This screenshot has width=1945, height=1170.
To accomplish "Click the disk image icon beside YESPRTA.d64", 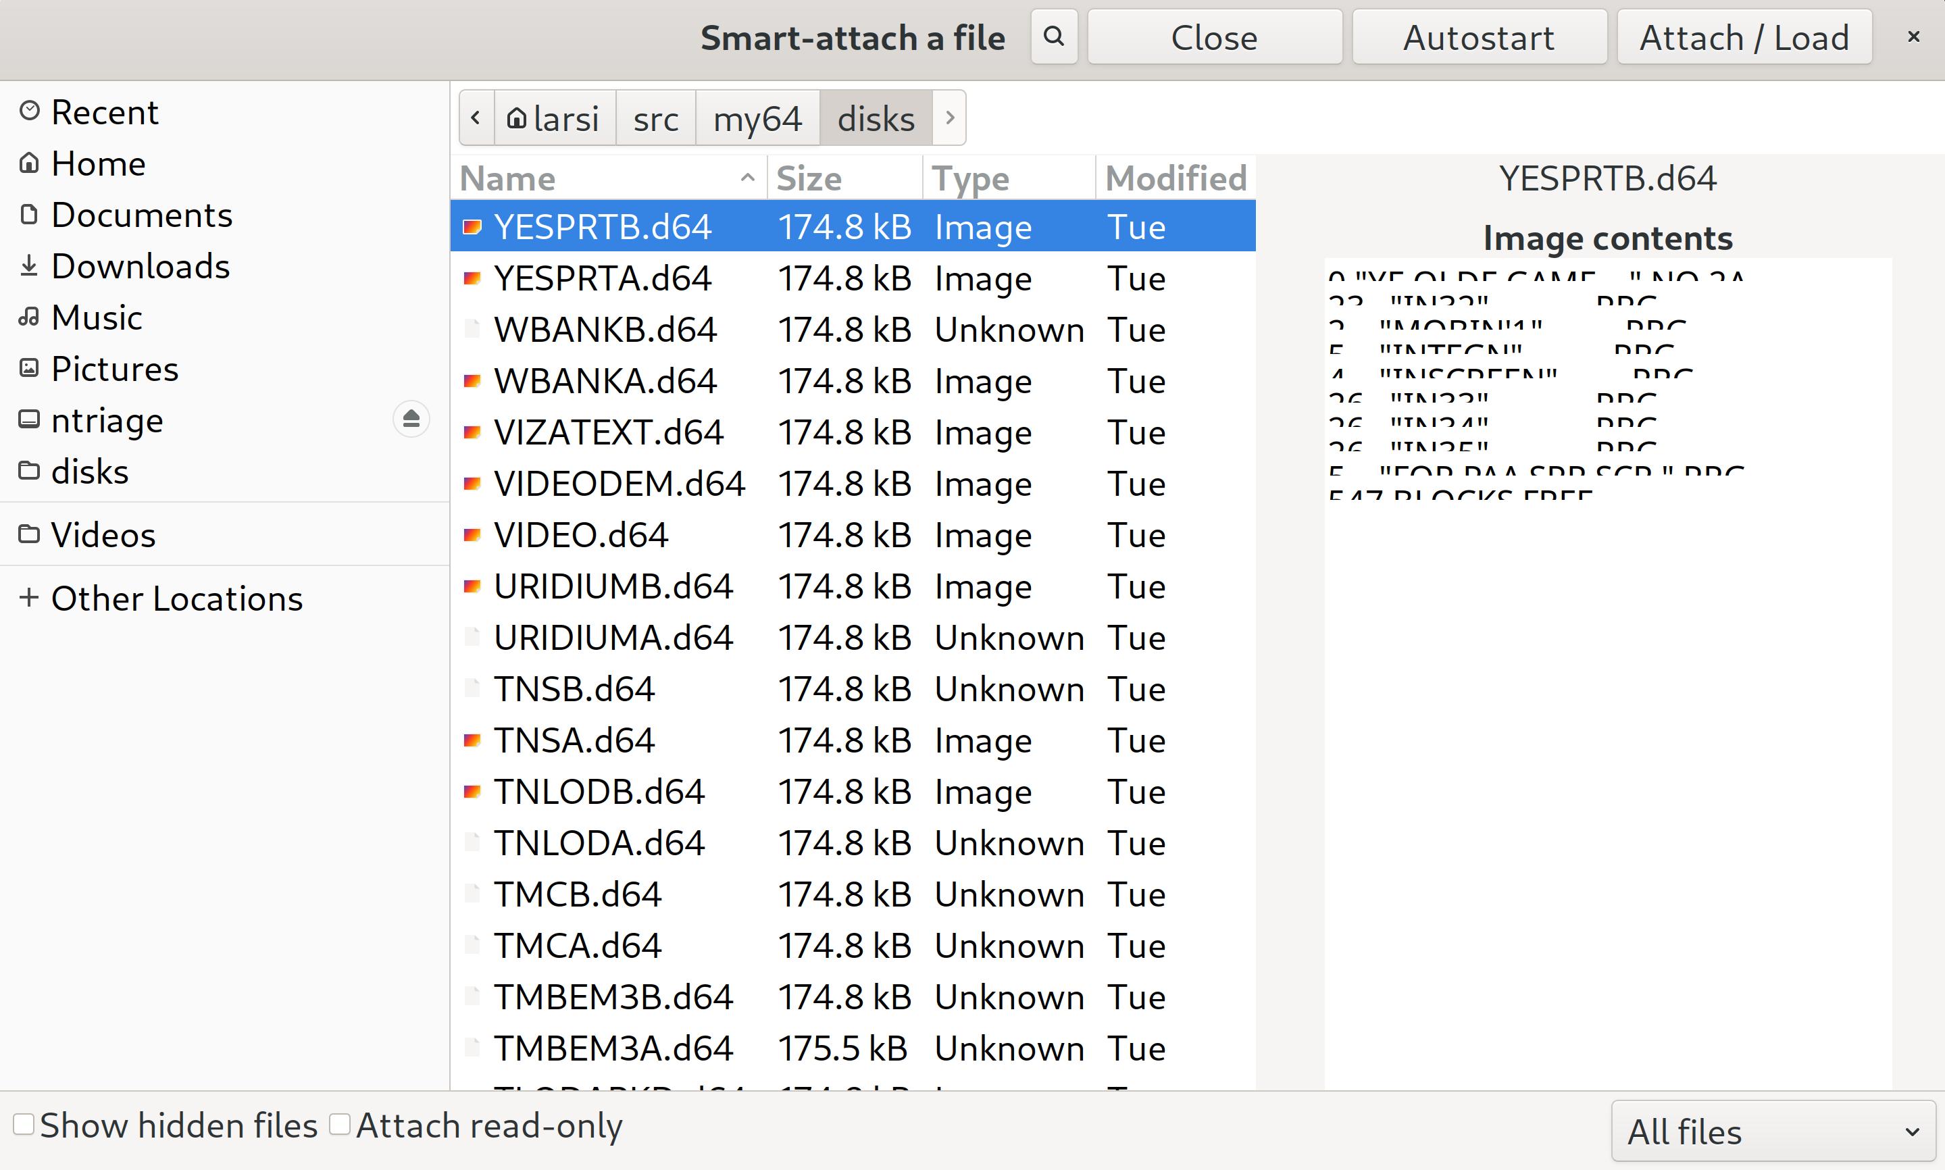I will (x=472, y=278).
